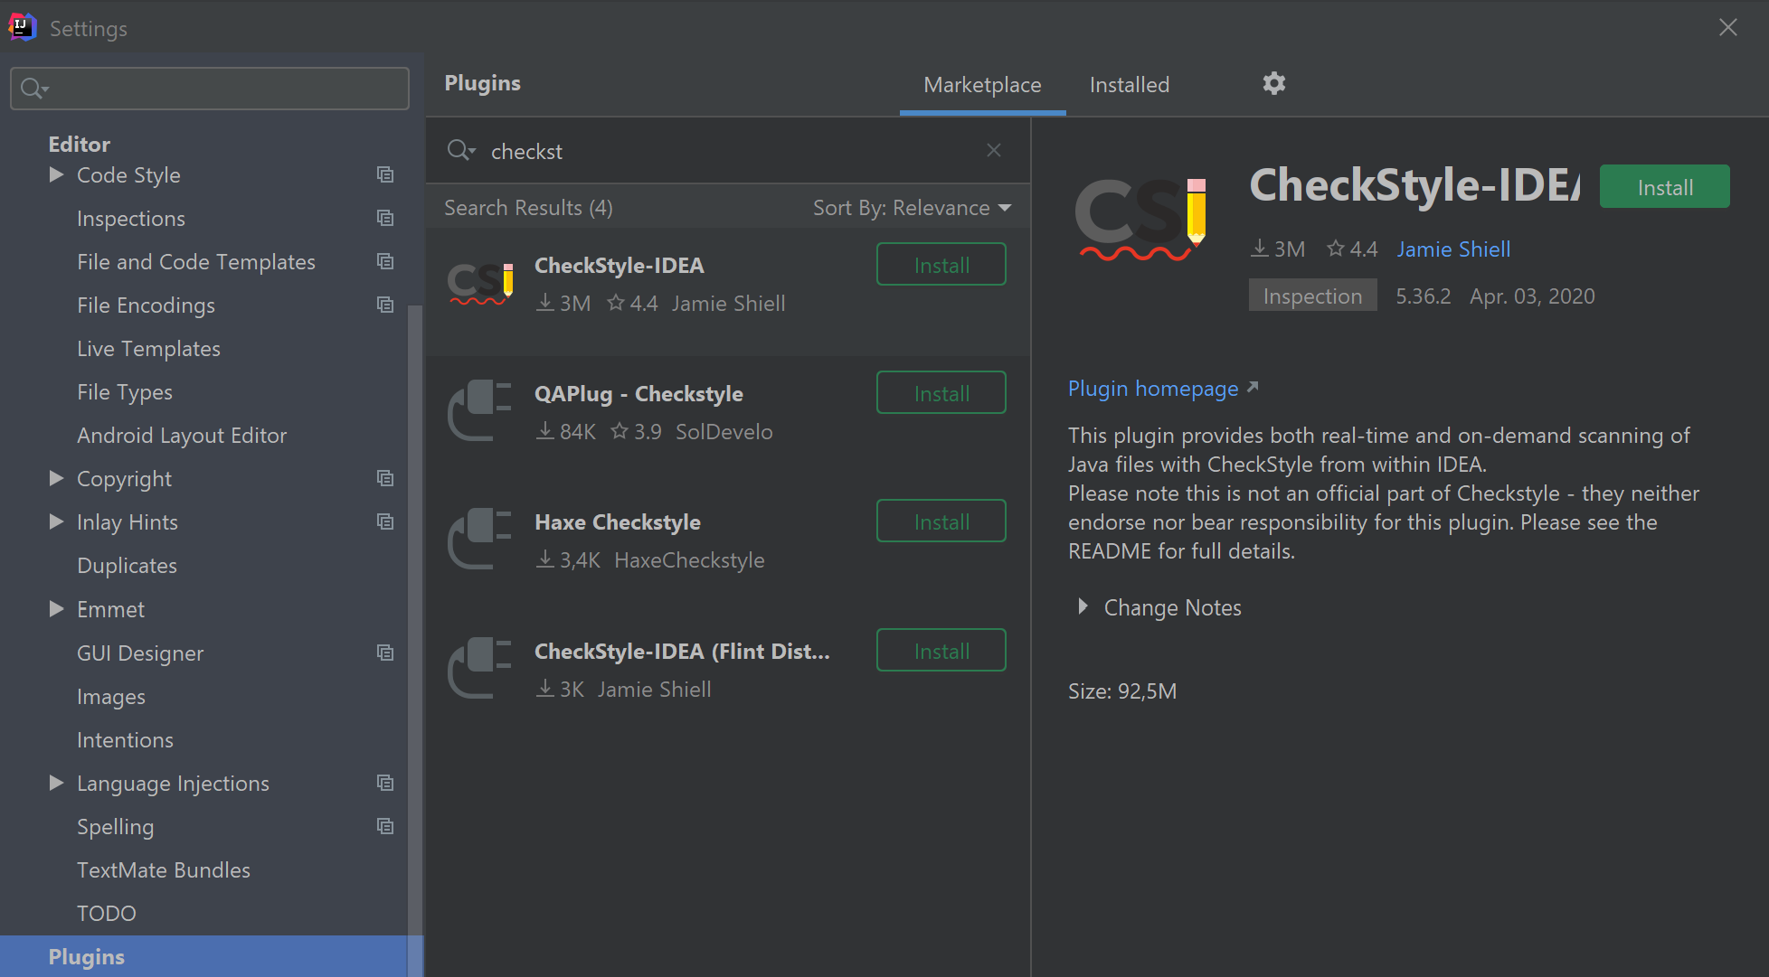The image size is (1769, 977).
Task: Expand the Code Style tree node
Action: (56, 174)
